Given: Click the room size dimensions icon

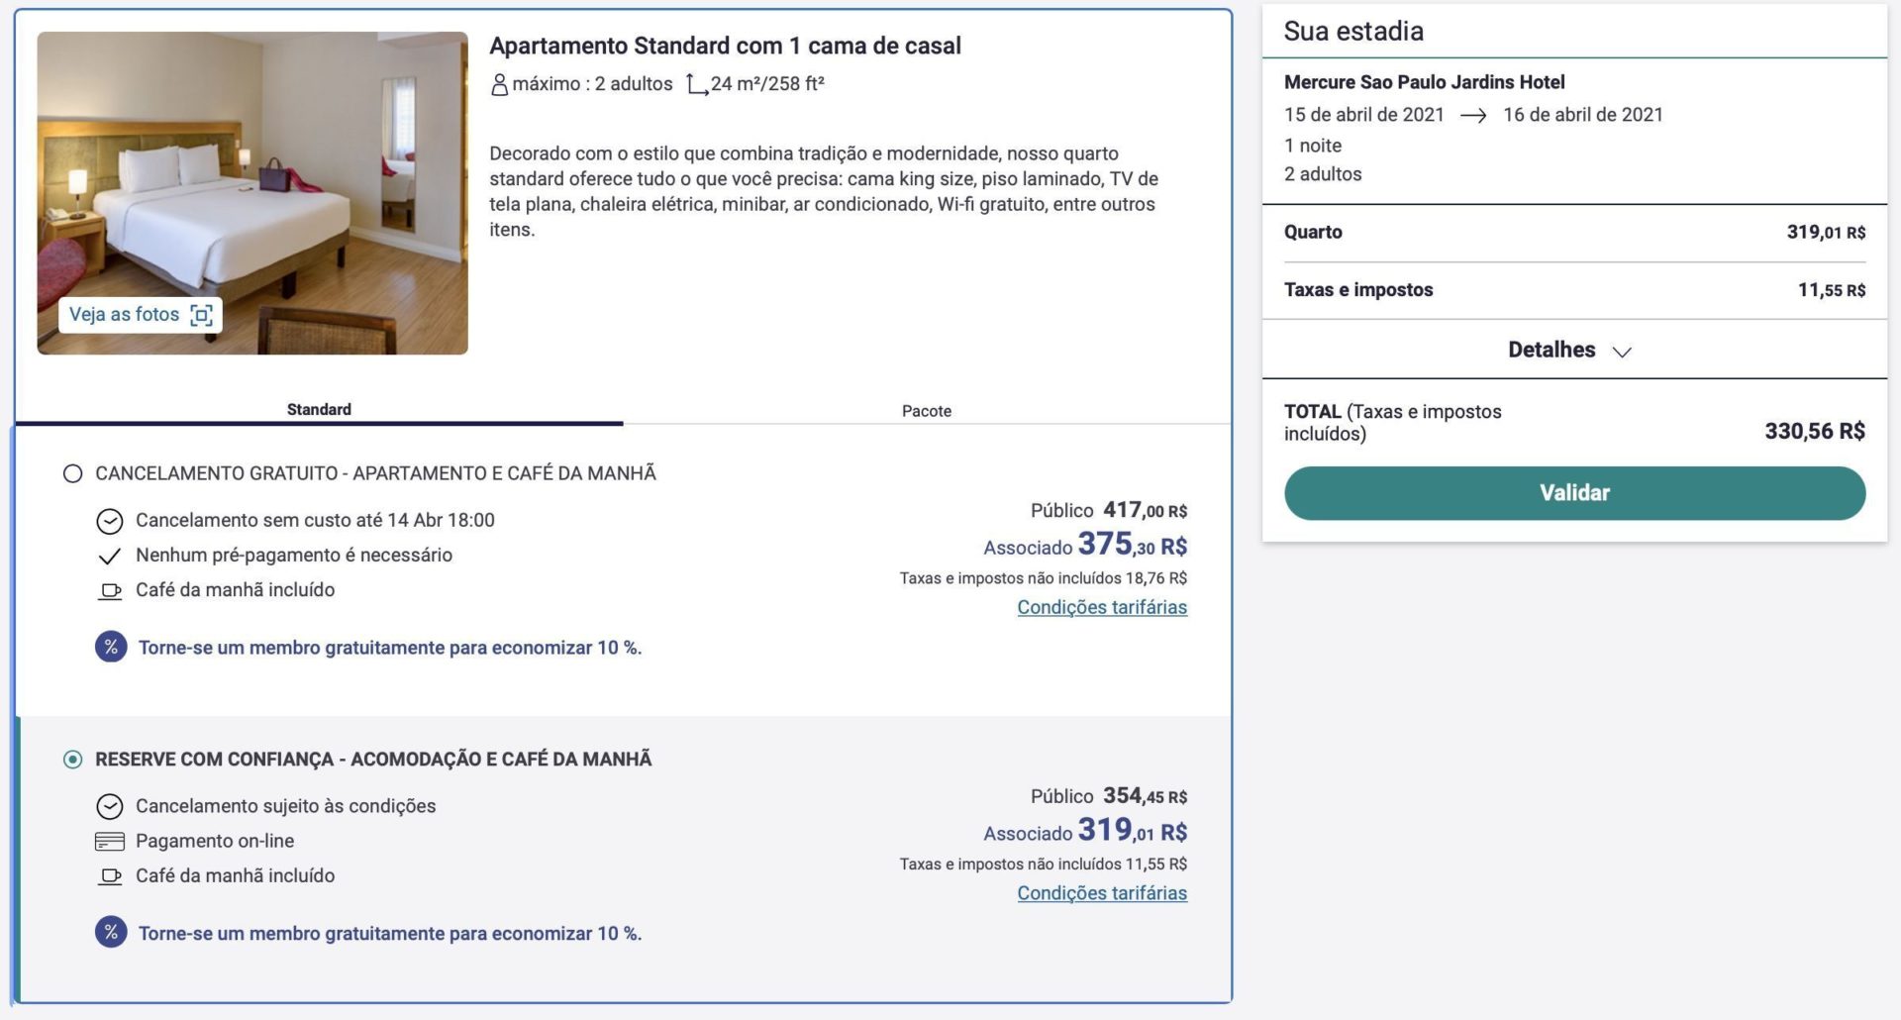Looking at the screenshot, I should click(697, 85).
